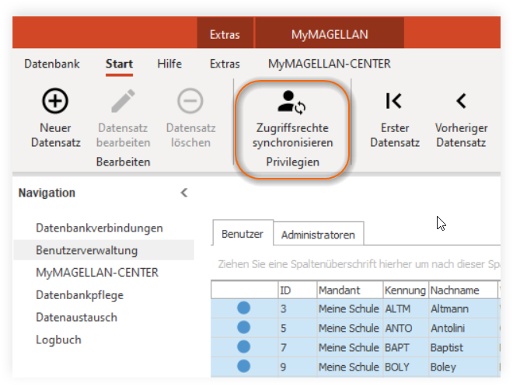Select the ALTM Kennung cell
This screenshot has width=513, height=390.
pos(406,308)
